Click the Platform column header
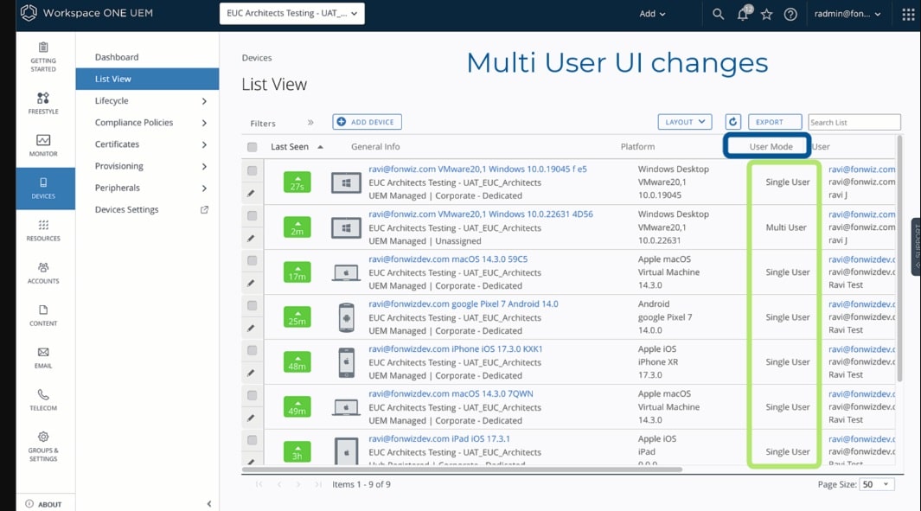Viewport: 921px width, 511px height. 637,146
